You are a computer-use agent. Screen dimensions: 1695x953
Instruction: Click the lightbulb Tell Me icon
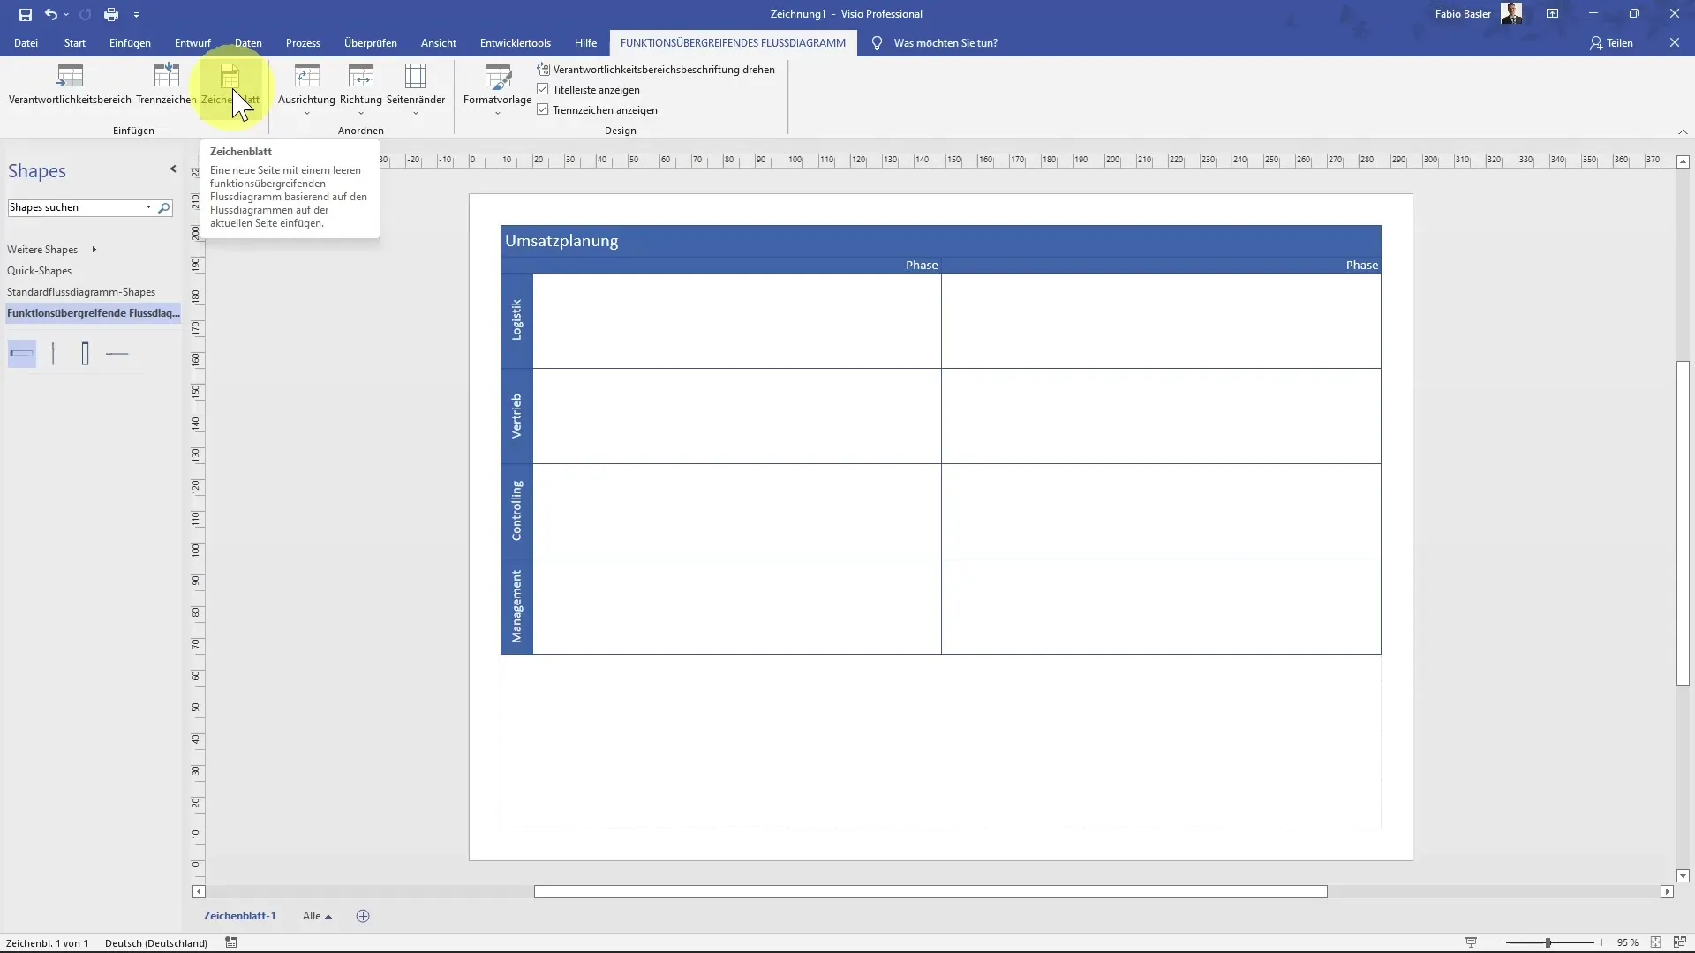[877, 43]
